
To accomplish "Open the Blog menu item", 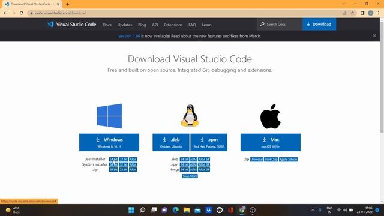I will click(142, 25).
